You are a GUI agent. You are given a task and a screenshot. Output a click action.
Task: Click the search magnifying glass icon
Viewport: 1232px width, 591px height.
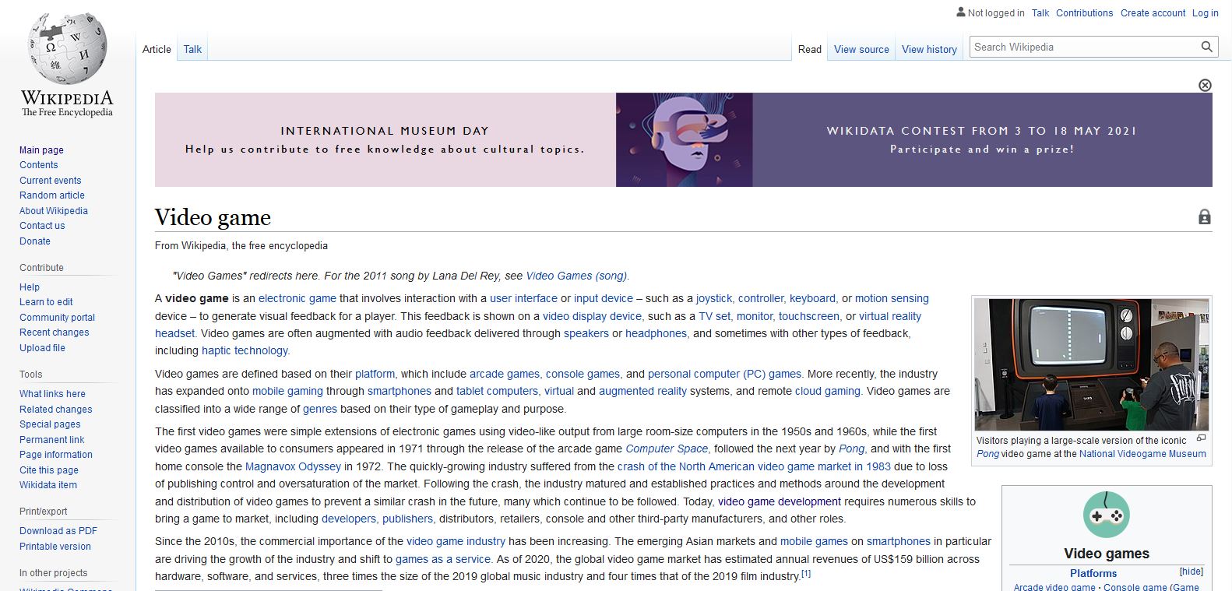[1206, 47]
